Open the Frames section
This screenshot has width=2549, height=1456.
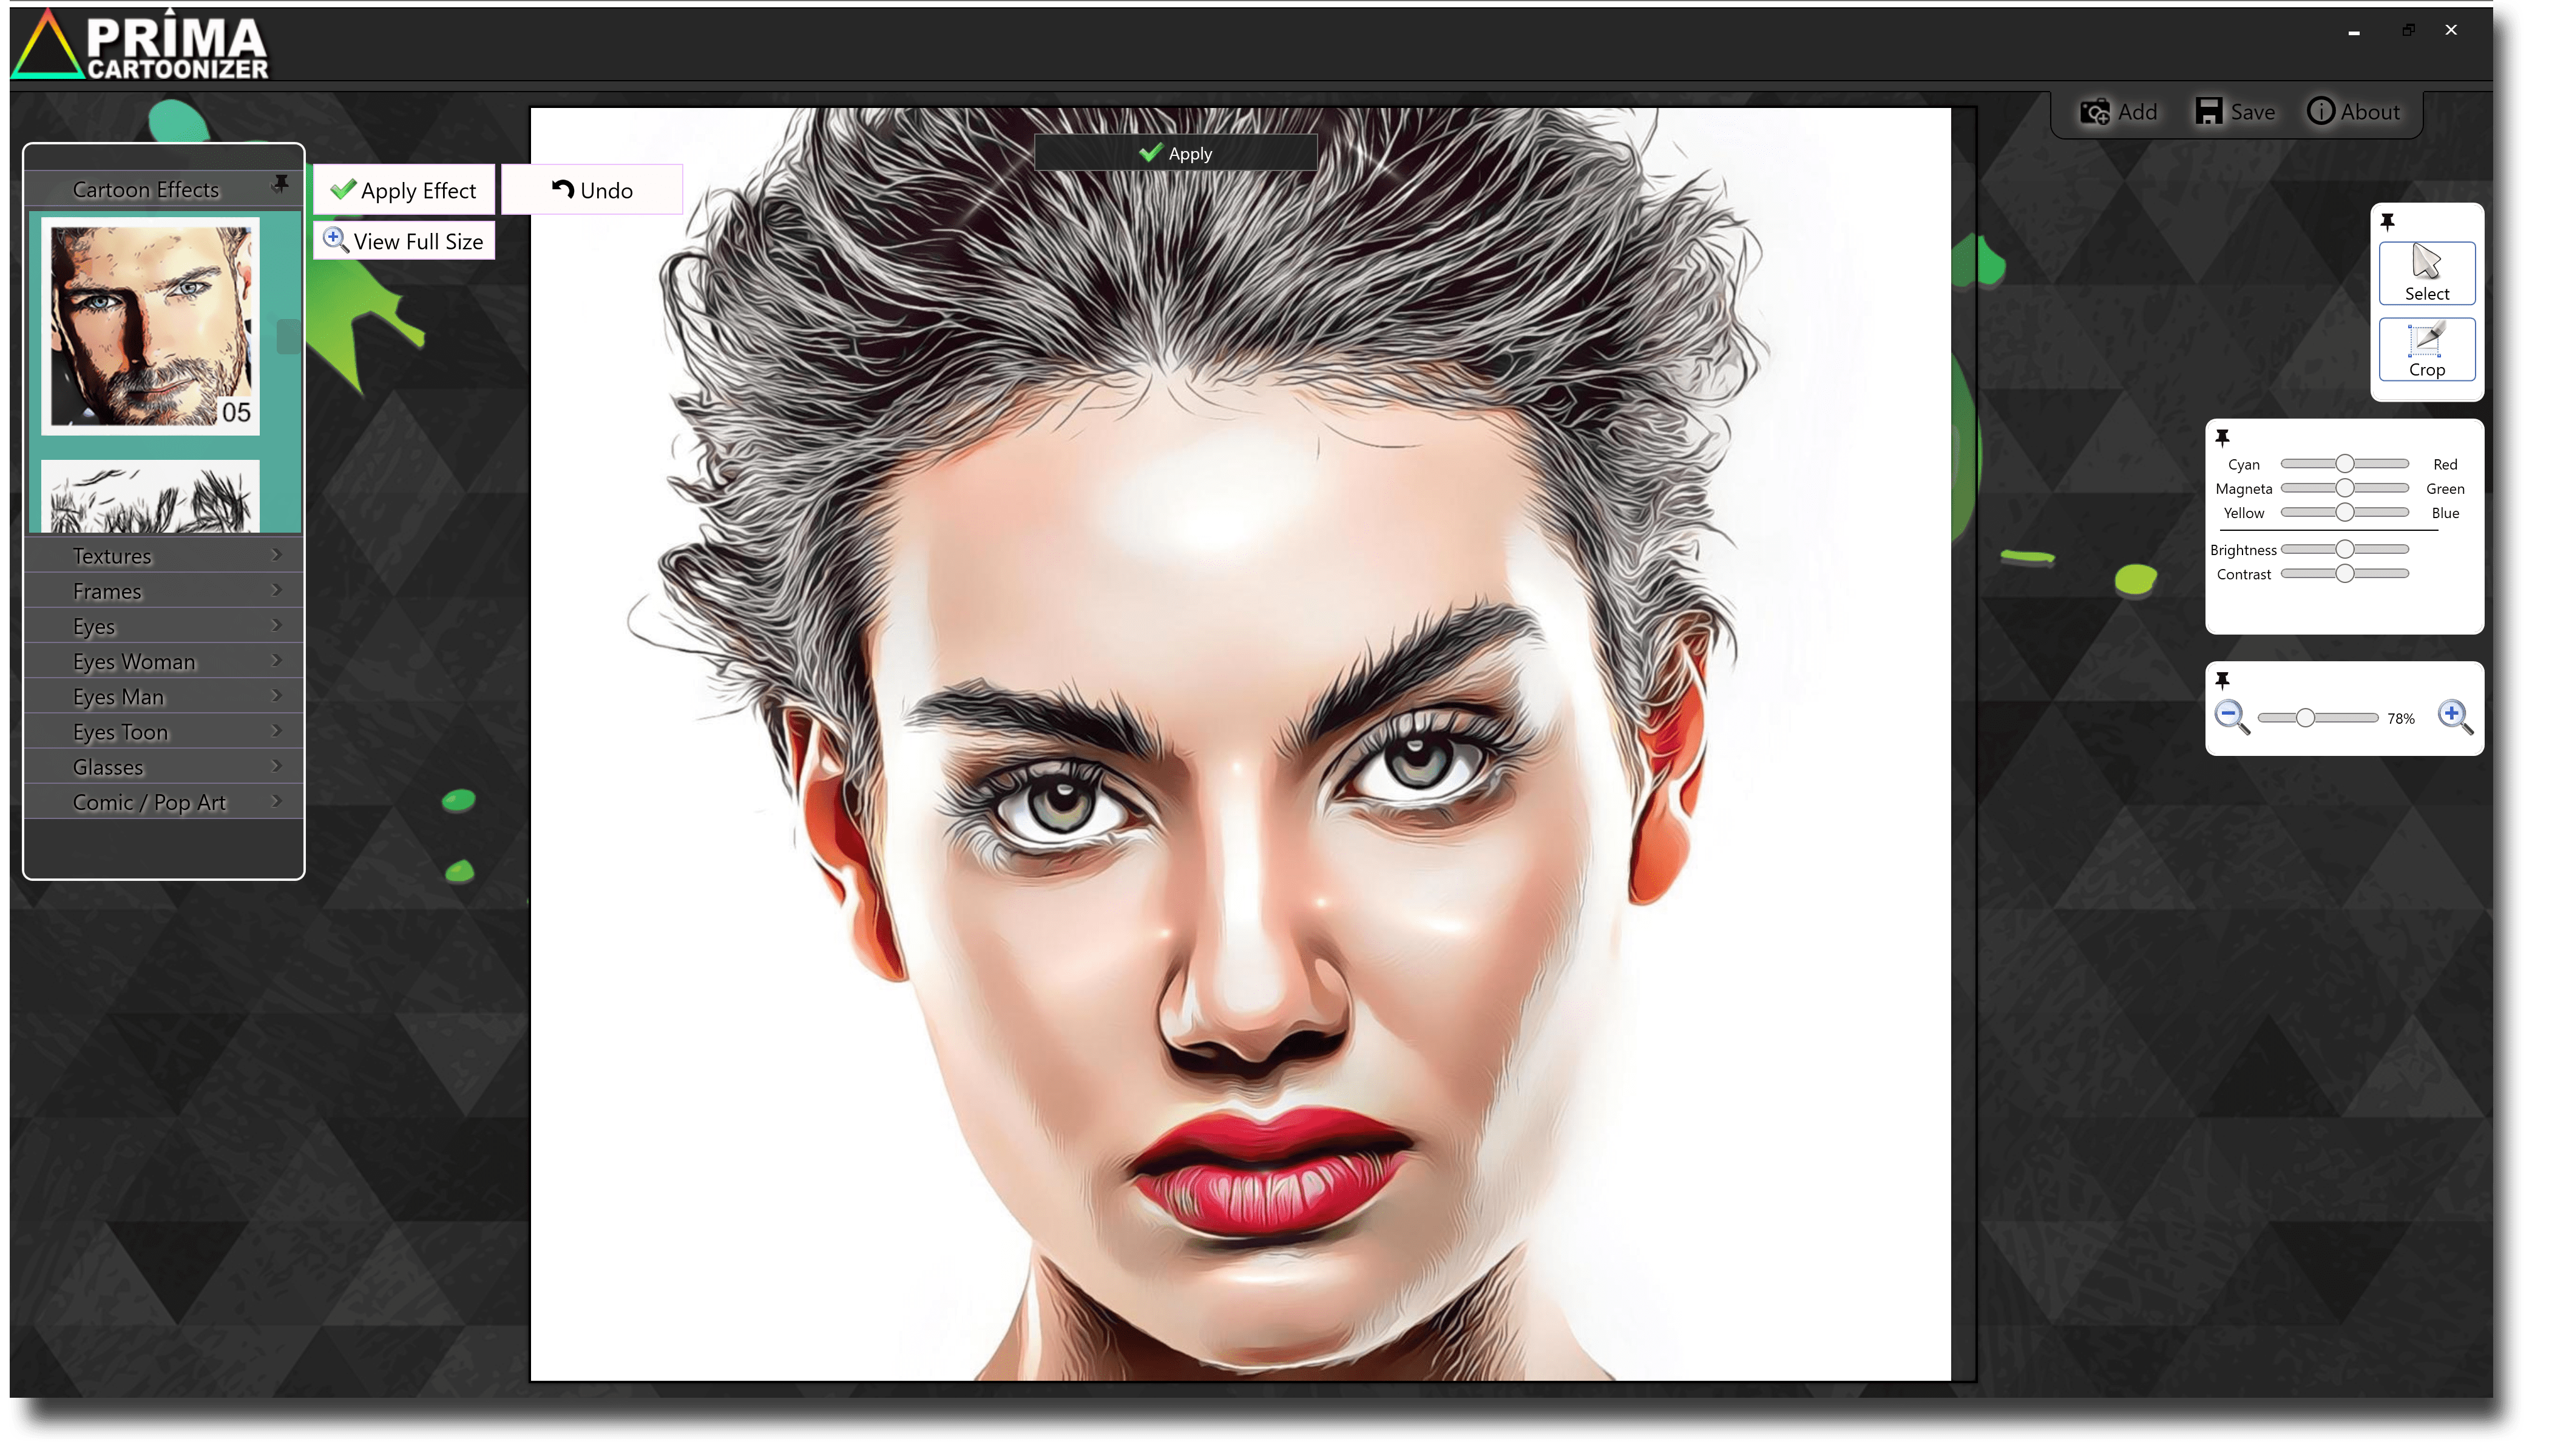(163, 591)
